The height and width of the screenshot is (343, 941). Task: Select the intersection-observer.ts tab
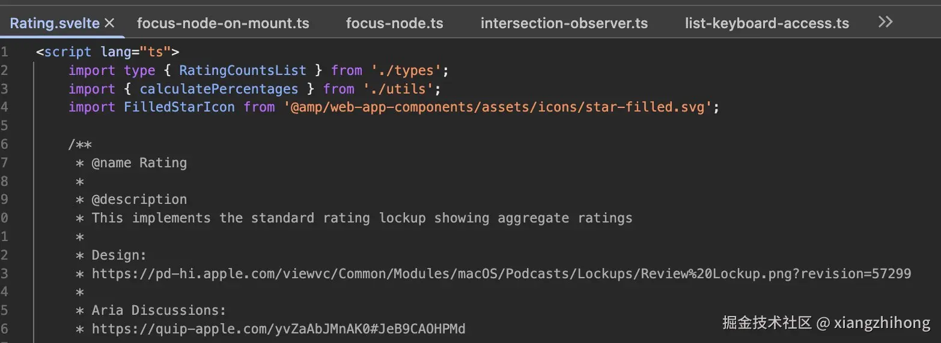564,23
